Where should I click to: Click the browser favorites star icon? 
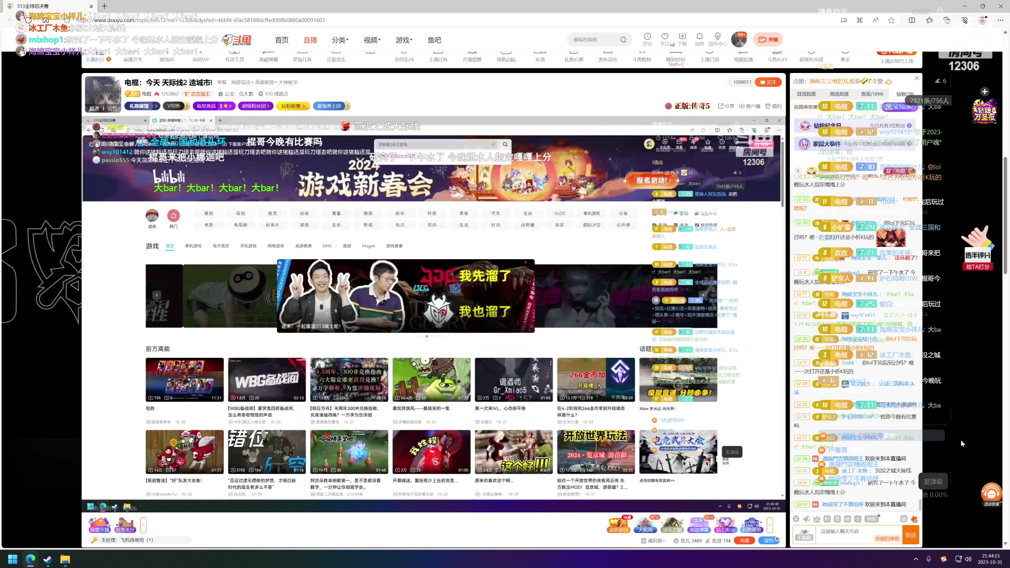(891, 20)
